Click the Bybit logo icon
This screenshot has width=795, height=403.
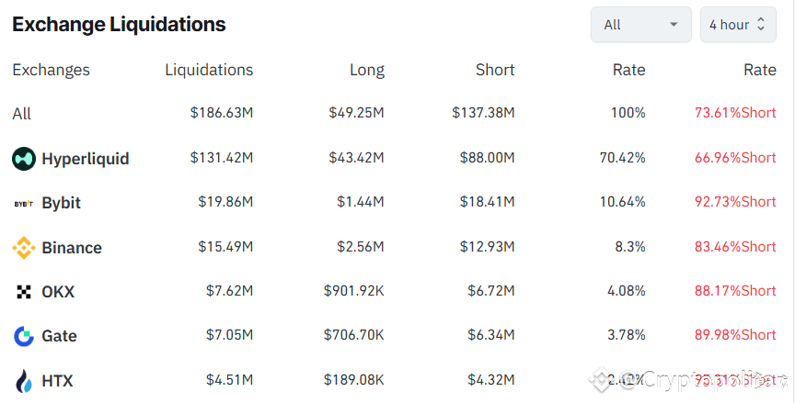pyautogui.click(x=24, y=204)
